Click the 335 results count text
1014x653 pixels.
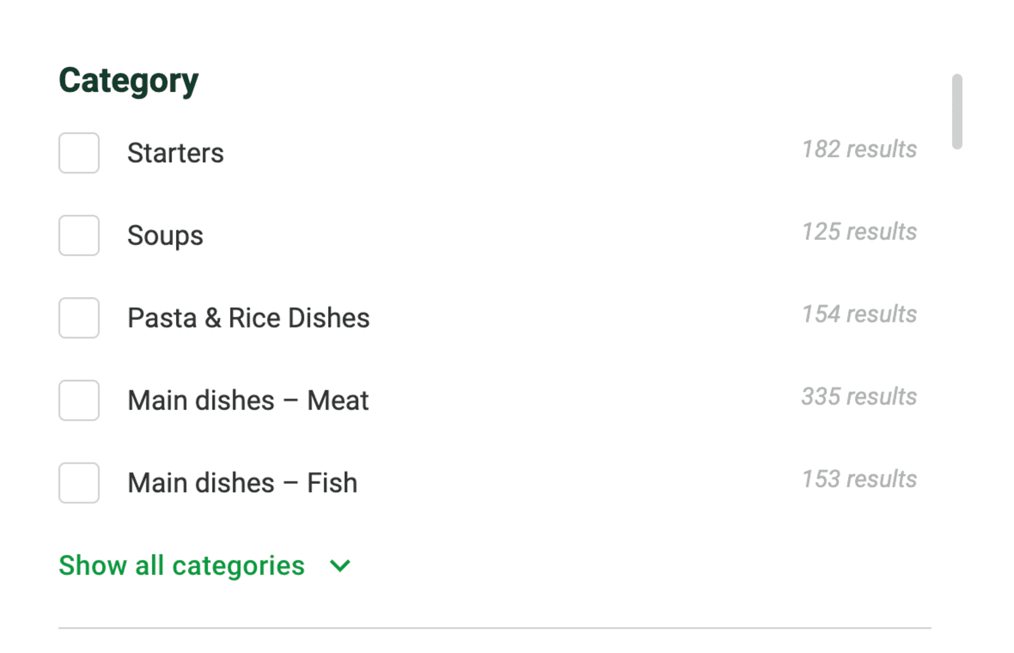click(859, 396)
